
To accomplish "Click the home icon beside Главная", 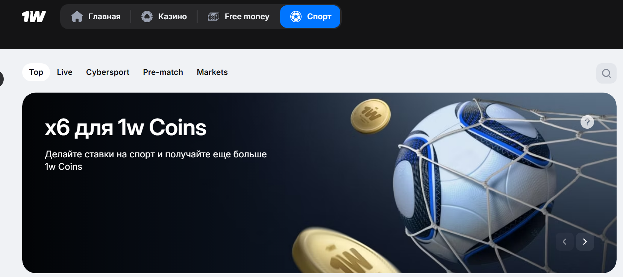I will [x=77, y=17].
